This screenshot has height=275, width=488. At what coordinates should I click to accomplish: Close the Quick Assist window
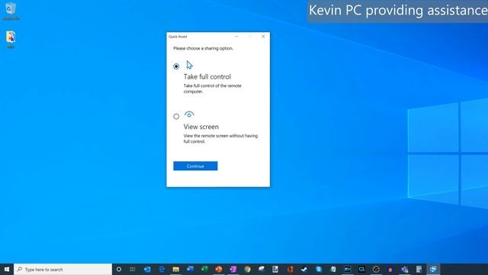pos(263,37)
